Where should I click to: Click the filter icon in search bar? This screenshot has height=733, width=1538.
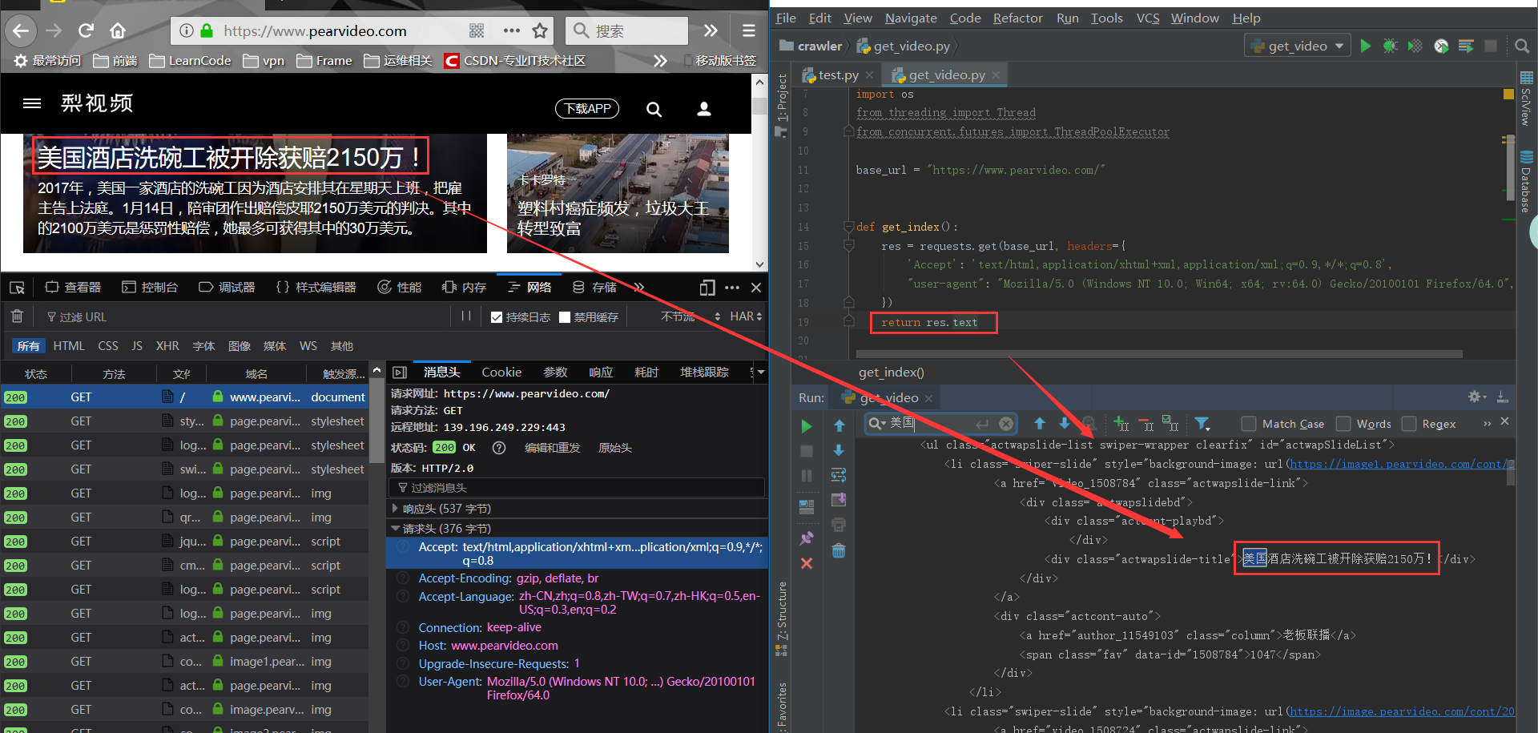[1202, 424]
